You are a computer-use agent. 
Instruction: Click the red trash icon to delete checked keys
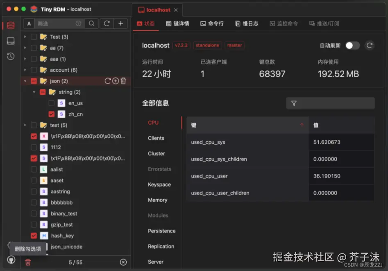pos(28,262)
